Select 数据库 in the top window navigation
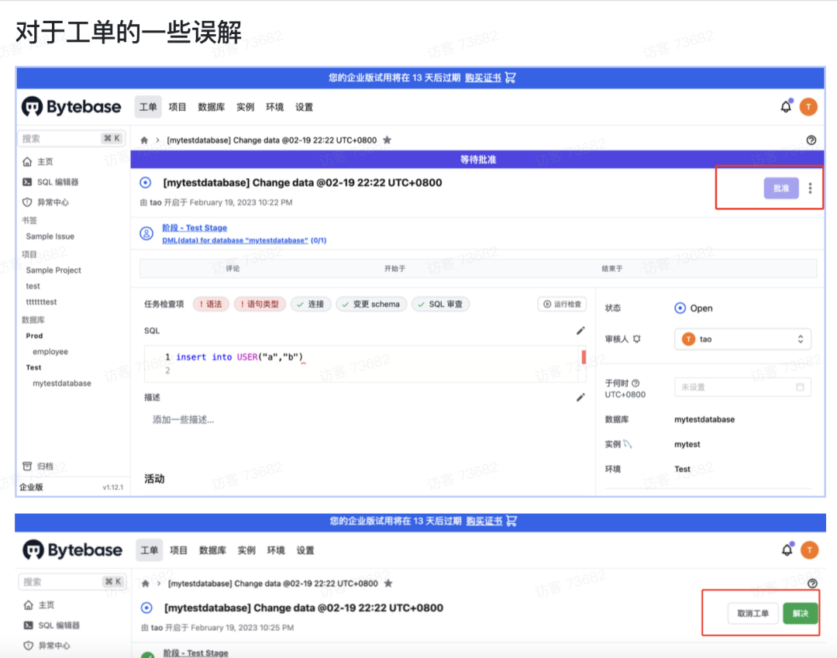837x658 pixels. tap(212, 107)
